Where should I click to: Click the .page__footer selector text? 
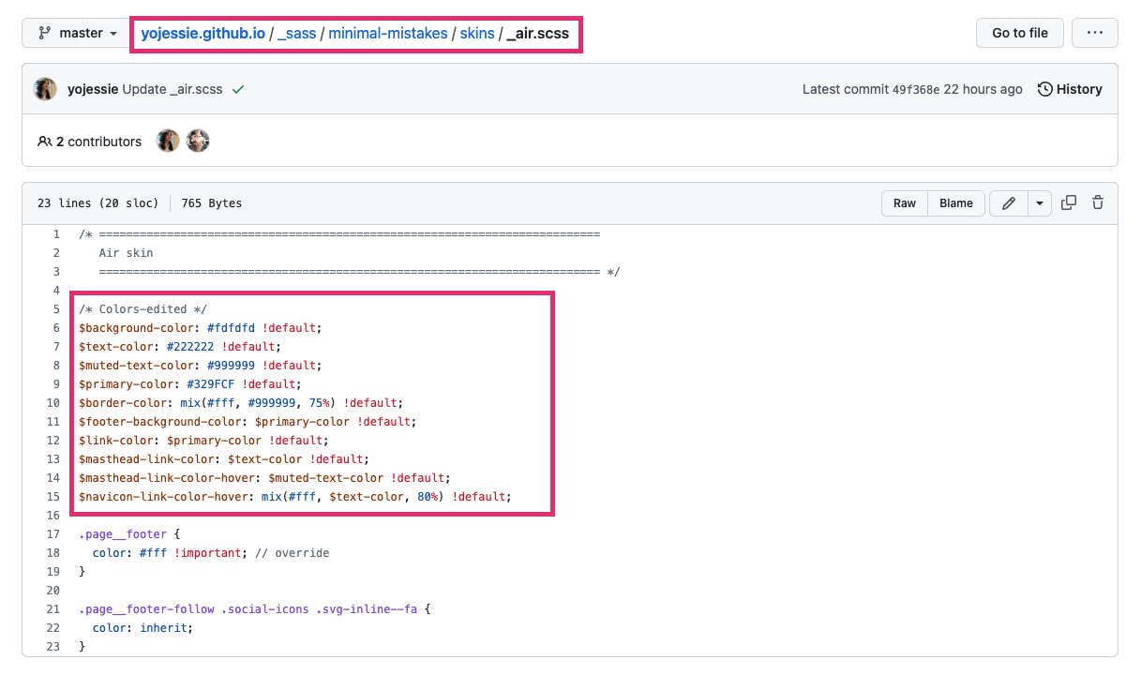pyautogui.click(x=123, y=534)
